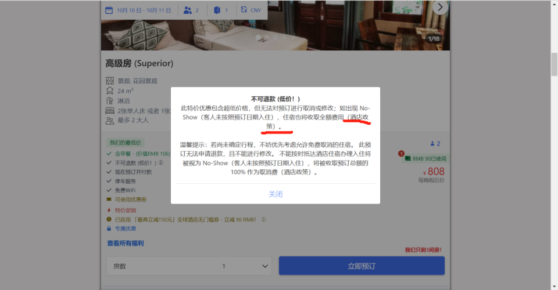Click the RMB 90已使用 coupon tag
The height and width of the screenshot is (290, 558).
click(425, 158)
